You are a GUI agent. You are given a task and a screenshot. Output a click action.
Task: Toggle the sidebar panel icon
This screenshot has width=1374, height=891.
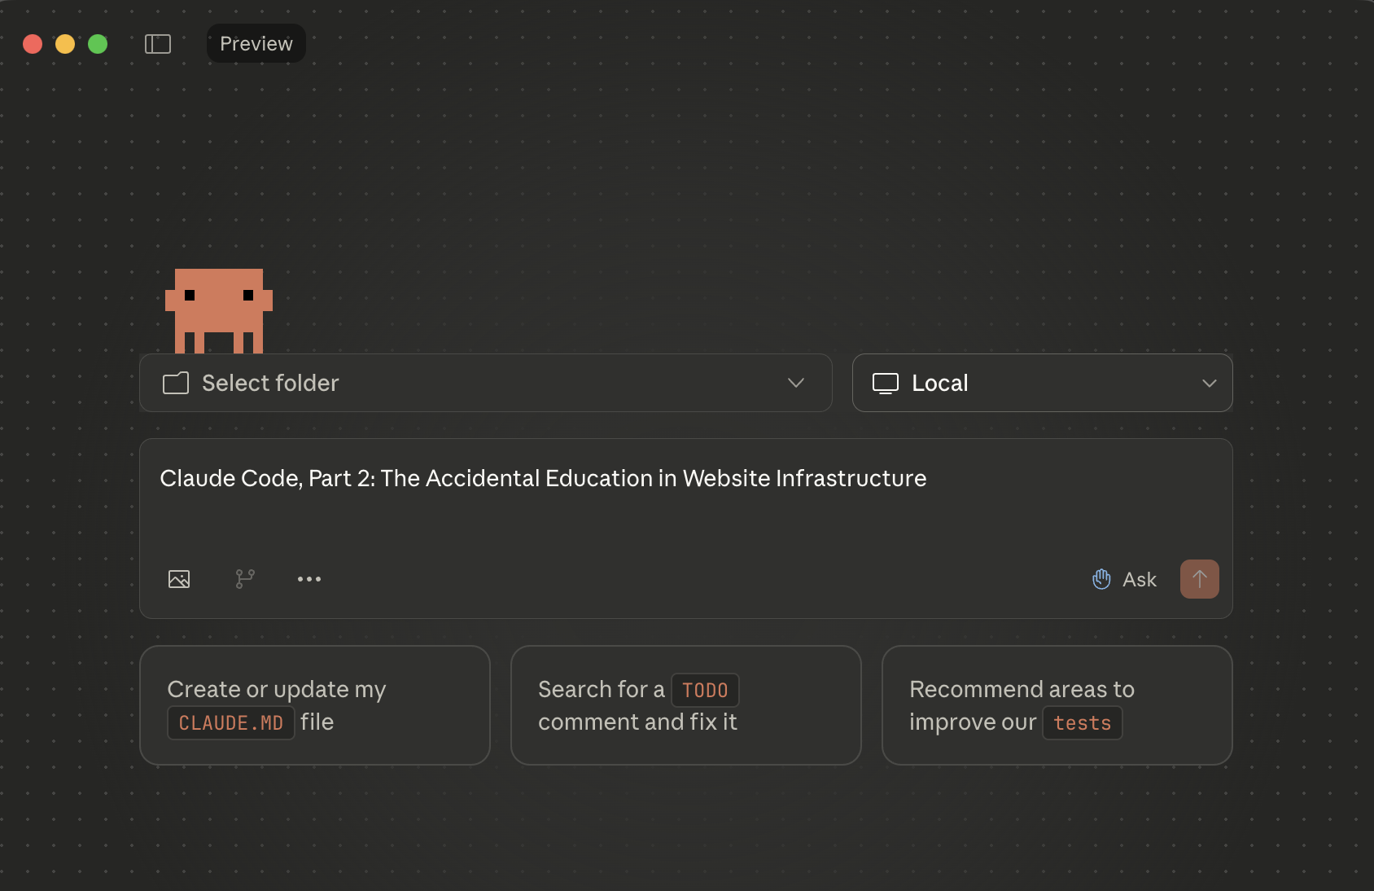pos(158,44)
